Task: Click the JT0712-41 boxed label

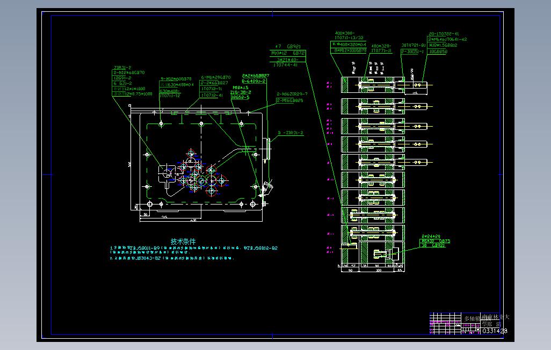Action: point(212,95)
